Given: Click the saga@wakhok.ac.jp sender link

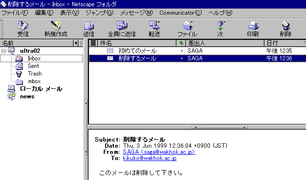Looking at the screenshot, I should click(159, 152).
